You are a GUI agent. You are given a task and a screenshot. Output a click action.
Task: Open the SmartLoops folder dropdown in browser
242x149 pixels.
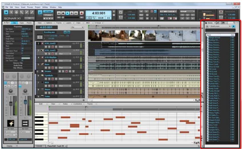coord(220,26)
